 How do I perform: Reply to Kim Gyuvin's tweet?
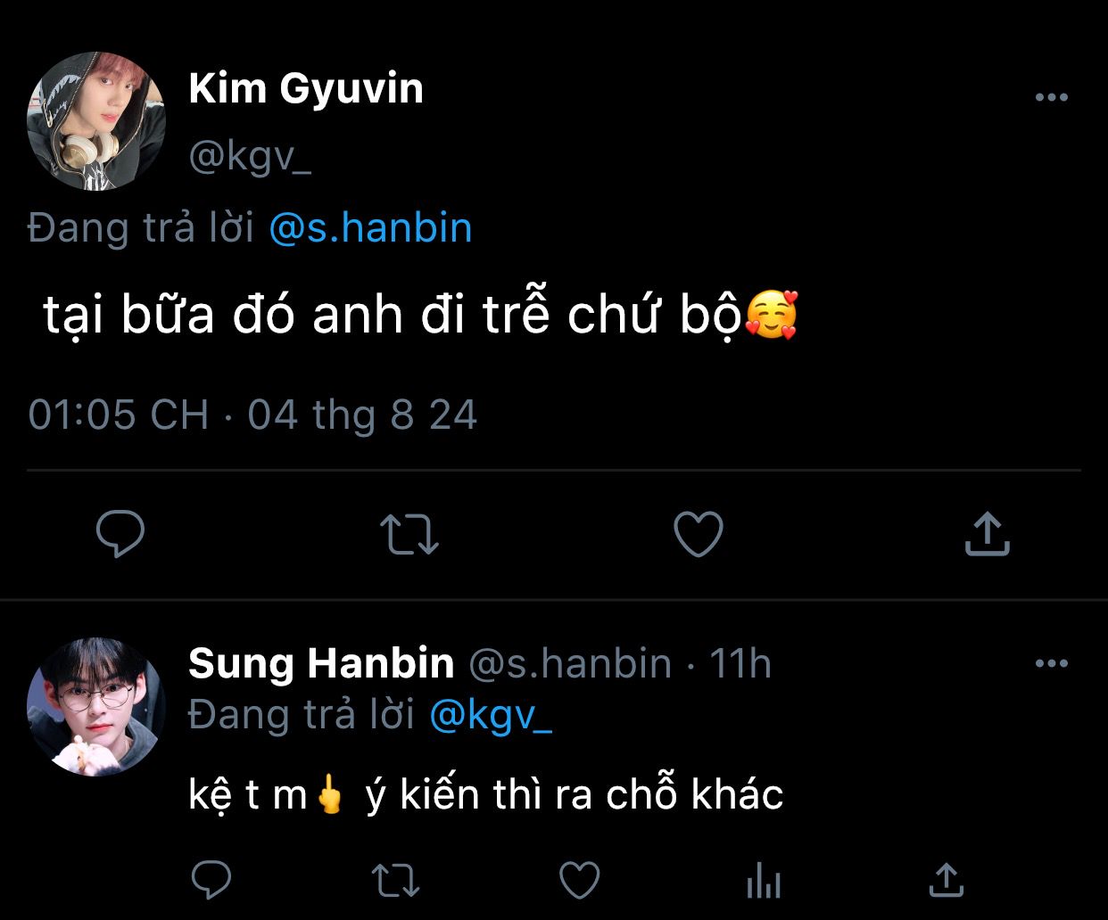point(120,534)
